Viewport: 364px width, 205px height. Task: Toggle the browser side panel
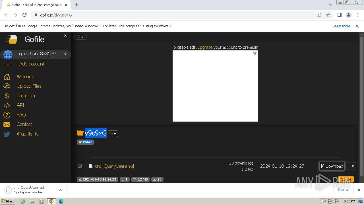click(339, 15)
